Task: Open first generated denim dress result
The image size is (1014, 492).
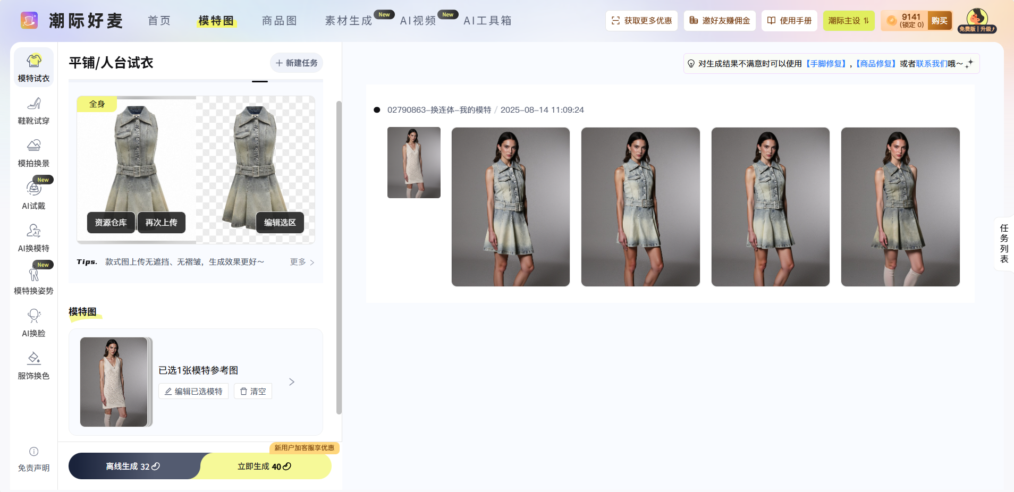Action: click(x=511, y=207)
